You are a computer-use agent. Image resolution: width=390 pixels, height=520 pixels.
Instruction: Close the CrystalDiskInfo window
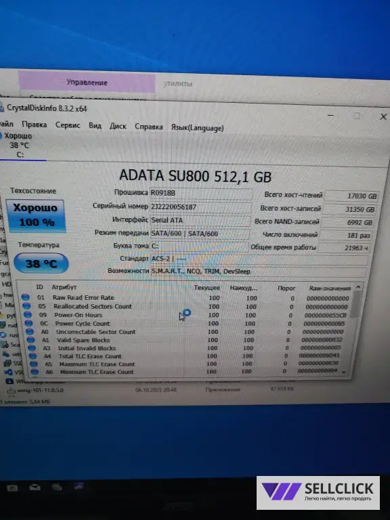[x=383, y=116]
